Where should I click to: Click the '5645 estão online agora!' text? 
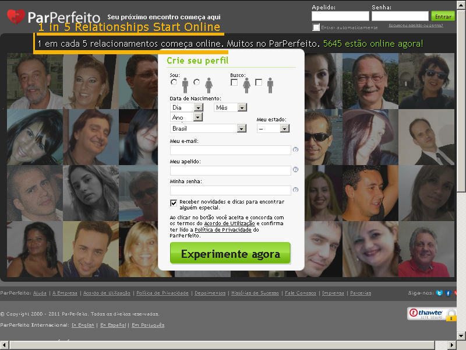tap(373, 44)
